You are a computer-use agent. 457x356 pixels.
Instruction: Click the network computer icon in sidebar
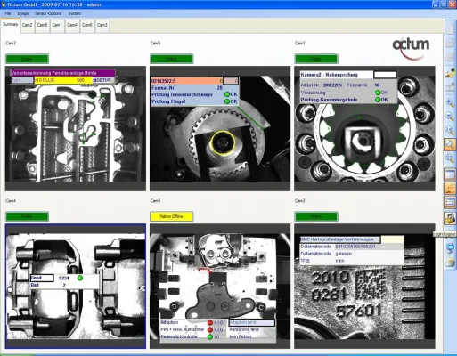pyautogui.click(x=450, y=248)
